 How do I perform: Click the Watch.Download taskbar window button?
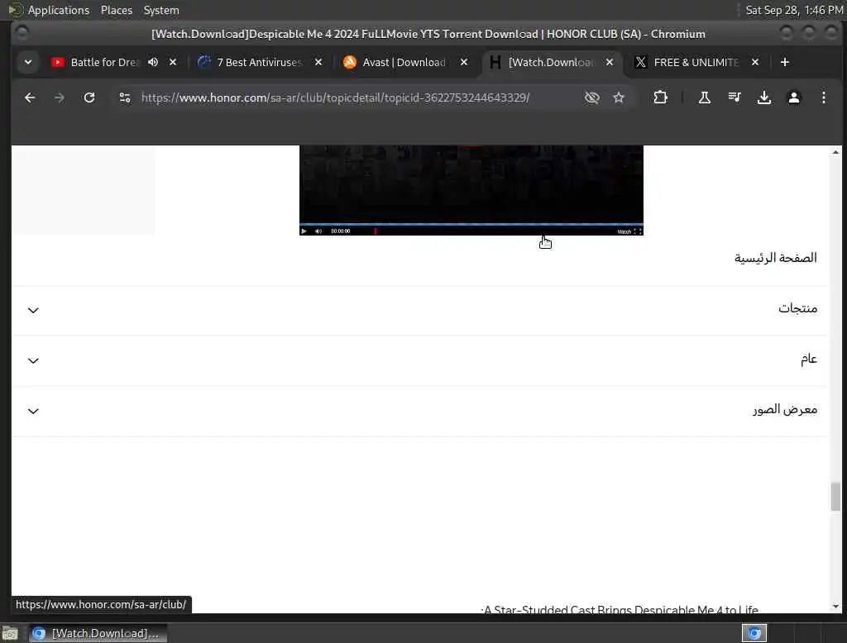pyautogui.click(x=98, y=633)
